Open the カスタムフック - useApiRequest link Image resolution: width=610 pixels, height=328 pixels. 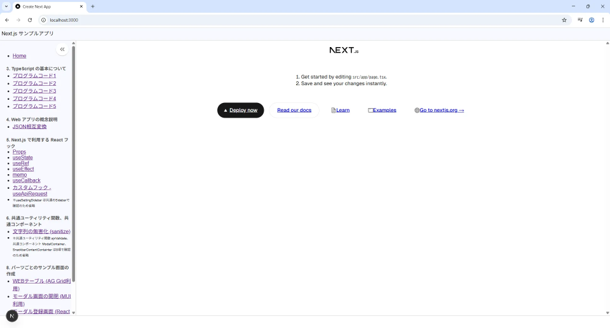coord(32,191)
